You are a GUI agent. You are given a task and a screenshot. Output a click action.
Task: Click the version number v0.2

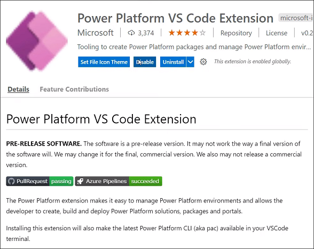coord(307,33)
